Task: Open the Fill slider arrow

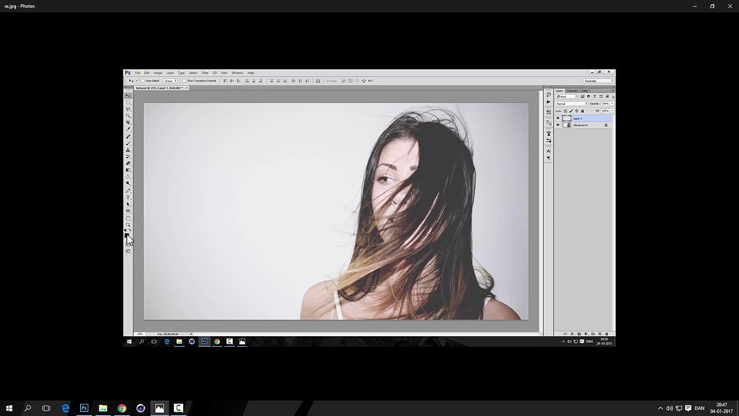Action: 612,111
